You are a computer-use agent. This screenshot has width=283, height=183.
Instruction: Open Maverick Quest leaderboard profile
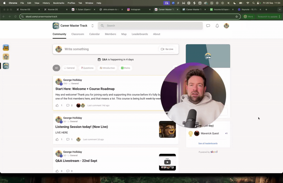[x=210, y=133]
